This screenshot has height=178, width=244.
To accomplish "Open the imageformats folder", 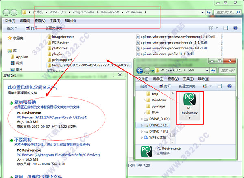I will click(61, 37).
